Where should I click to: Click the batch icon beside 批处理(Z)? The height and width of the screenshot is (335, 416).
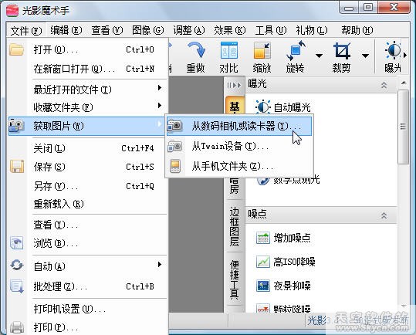pos(17,286)
